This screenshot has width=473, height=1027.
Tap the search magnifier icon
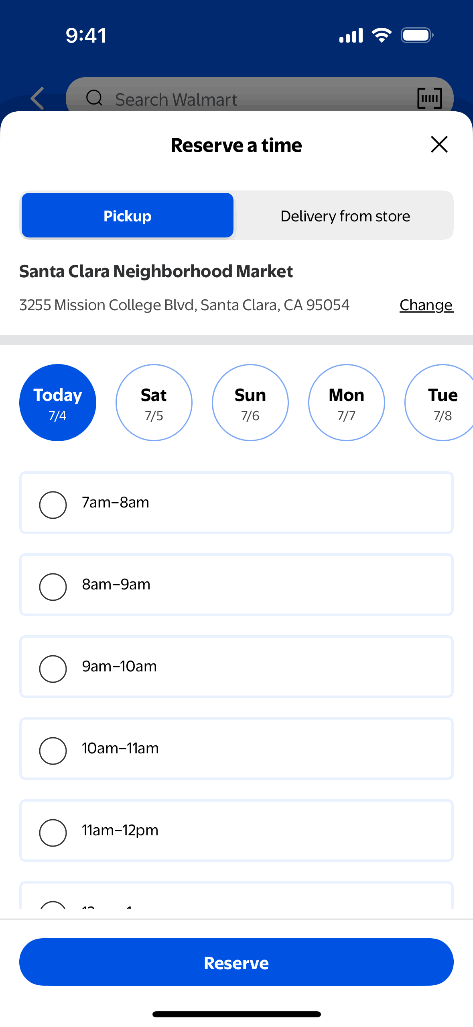click(x=94, y=98)
